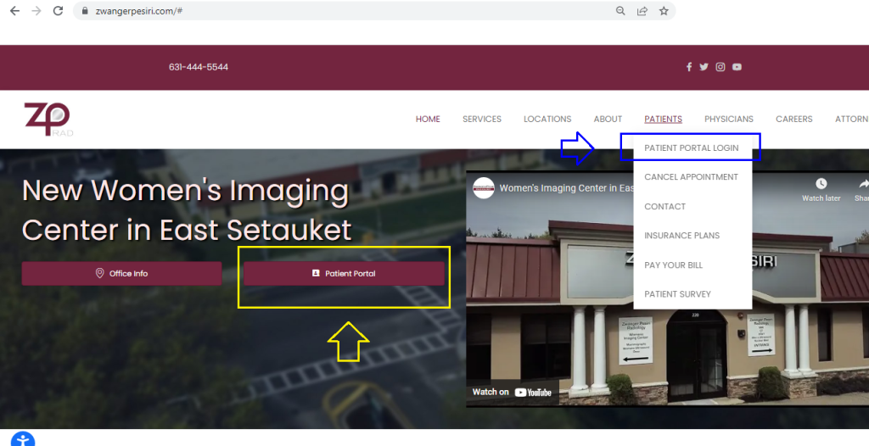The image size is (869, 446).
Task: Open the Facebook icon in header
Action: tap(689, 67)
